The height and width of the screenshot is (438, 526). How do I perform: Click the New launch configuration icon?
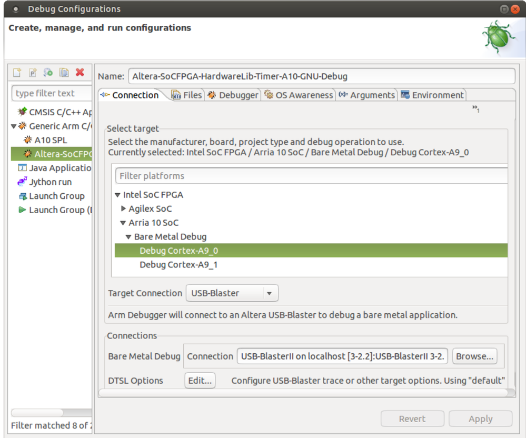coord(17,73)
